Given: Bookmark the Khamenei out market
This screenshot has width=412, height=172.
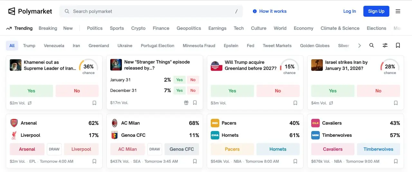Looking at the screenshot, I should [94, 103].
